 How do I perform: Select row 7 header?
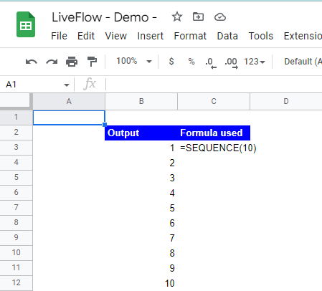coord(16,207)
